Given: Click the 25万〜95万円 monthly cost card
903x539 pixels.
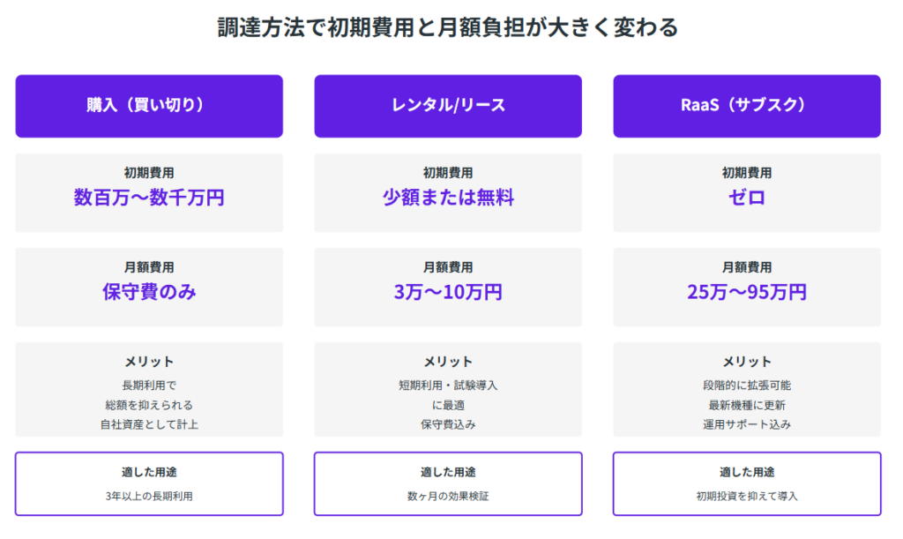Looking at the screenshot, I should pos(747,288).
